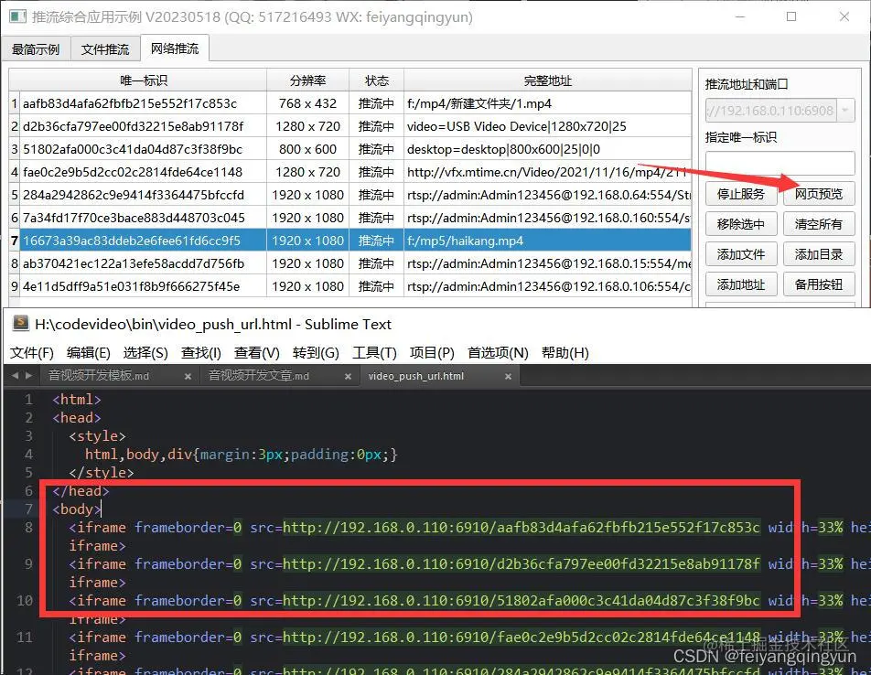Select the row d2b36cfa797ee00fd32215e8ab91178f
This screenshot has height=675, width=871.
356,126
